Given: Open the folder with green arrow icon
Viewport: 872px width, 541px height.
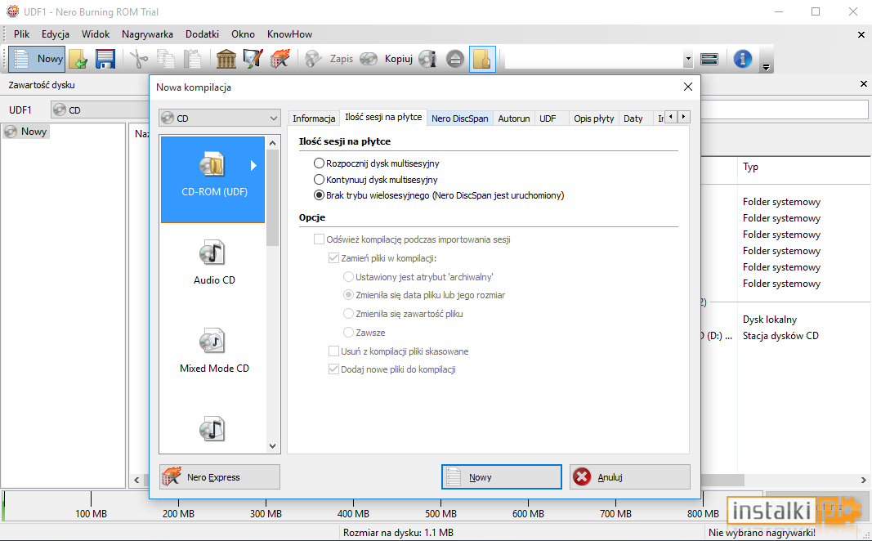Looking at the screenshot, I should pos(78,59).
